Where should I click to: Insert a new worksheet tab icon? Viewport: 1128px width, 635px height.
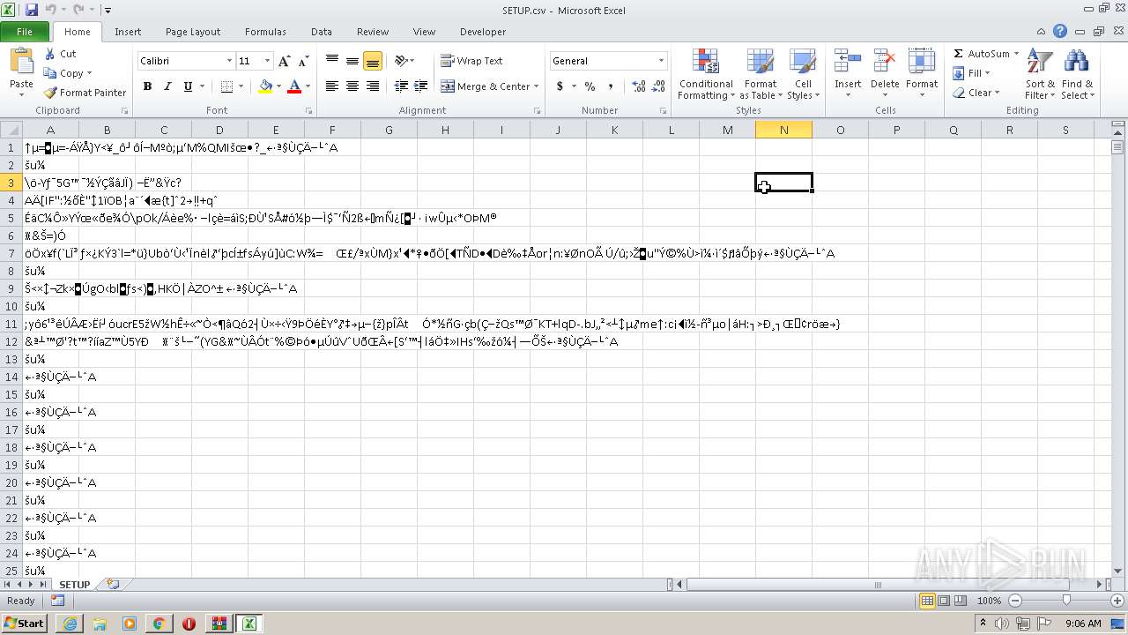pyautogui.click(x=113, y=584)
